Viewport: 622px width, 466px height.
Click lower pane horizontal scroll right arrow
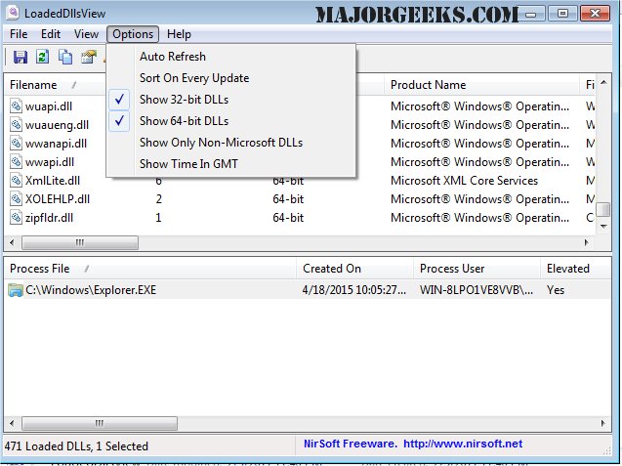point(603,423)
